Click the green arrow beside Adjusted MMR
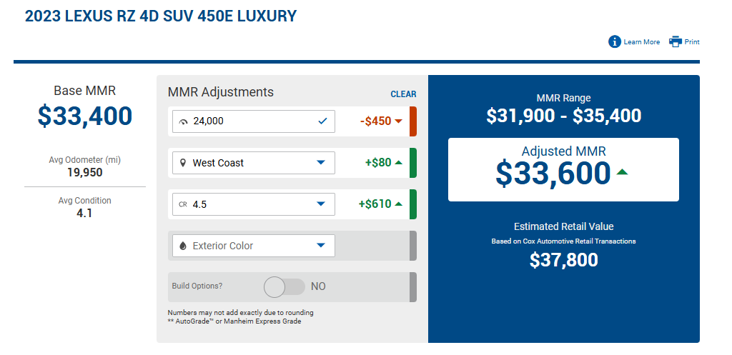The height and width of the screenshot is (355, 732). click(622, 172)
